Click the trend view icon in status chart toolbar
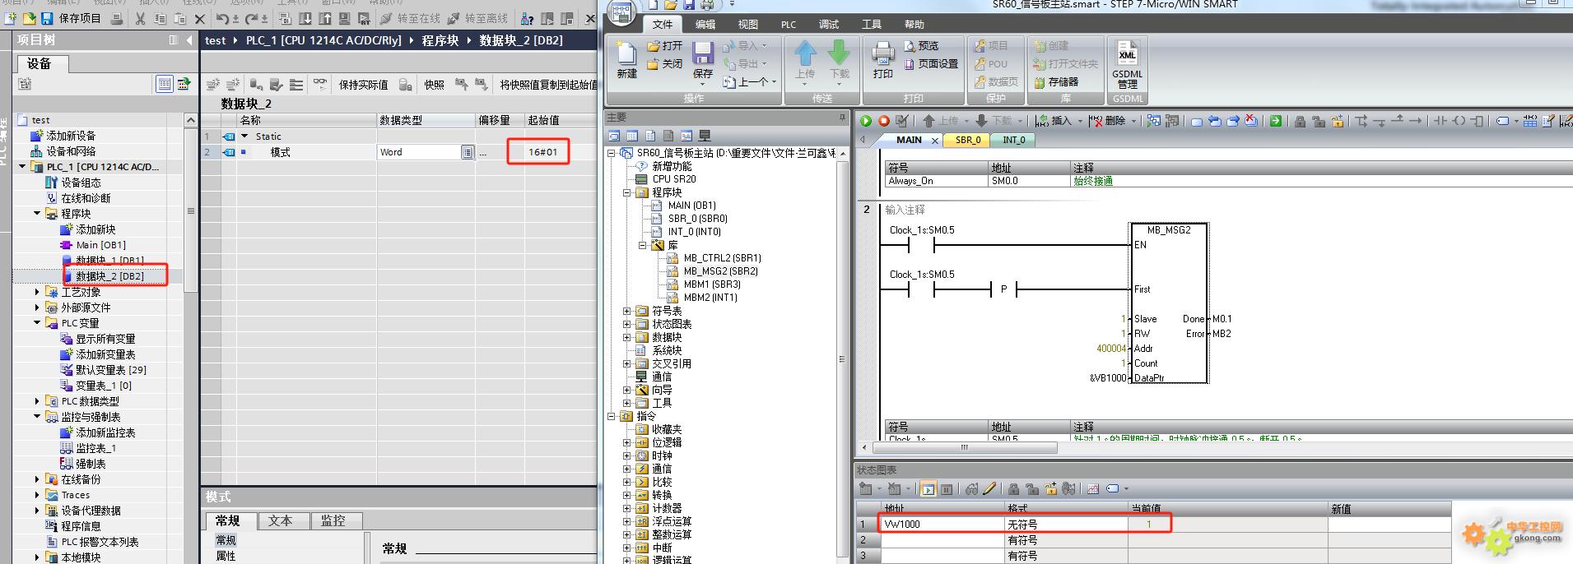Viewport: 1573px width, 564px height. (1093, 489)
